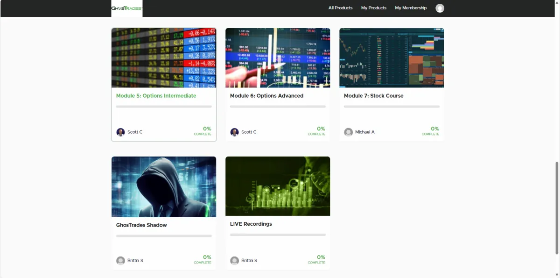Click Module 7 progress bar

click(392, 107)
